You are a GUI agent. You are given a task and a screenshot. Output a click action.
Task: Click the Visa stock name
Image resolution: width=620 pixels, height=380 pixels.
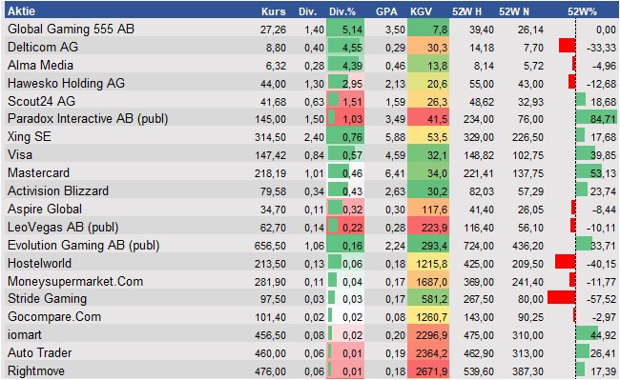point(20,154)
